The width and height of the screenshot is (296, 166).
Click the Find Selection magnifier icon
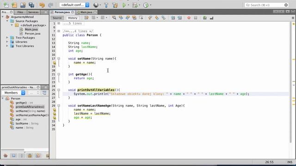coord(114,18)
